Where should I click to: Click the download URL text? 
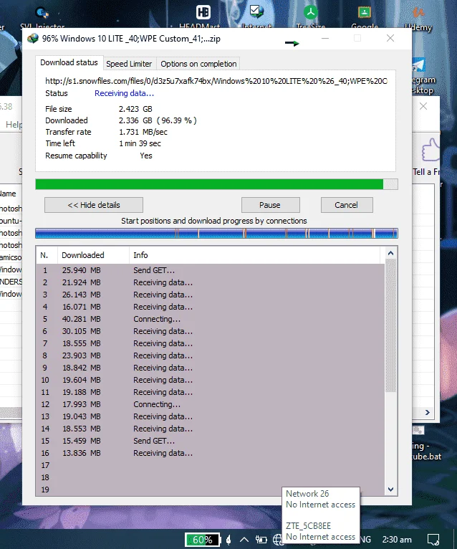(216, 81)
